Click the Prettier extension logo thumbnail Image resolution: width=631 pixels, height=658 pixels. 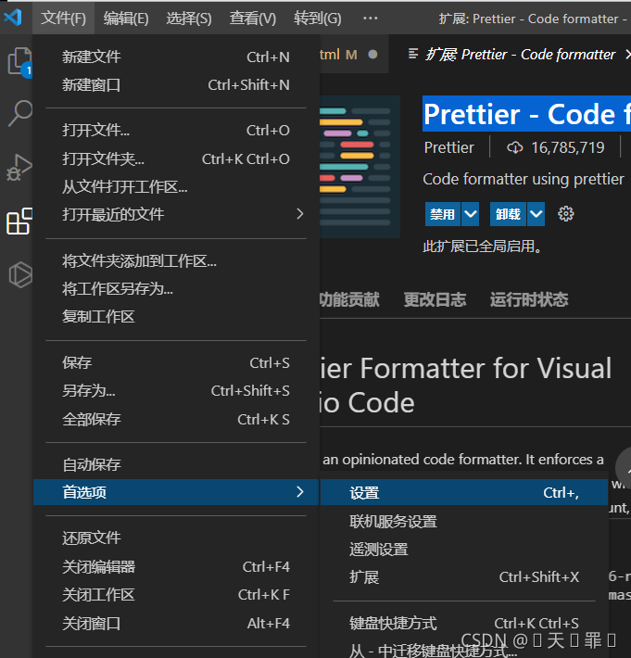click(360, 167)
